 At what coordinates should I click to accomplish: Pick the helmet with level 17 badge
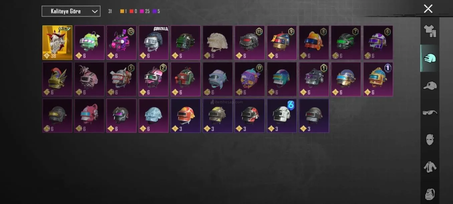click(x=250, y=79)
